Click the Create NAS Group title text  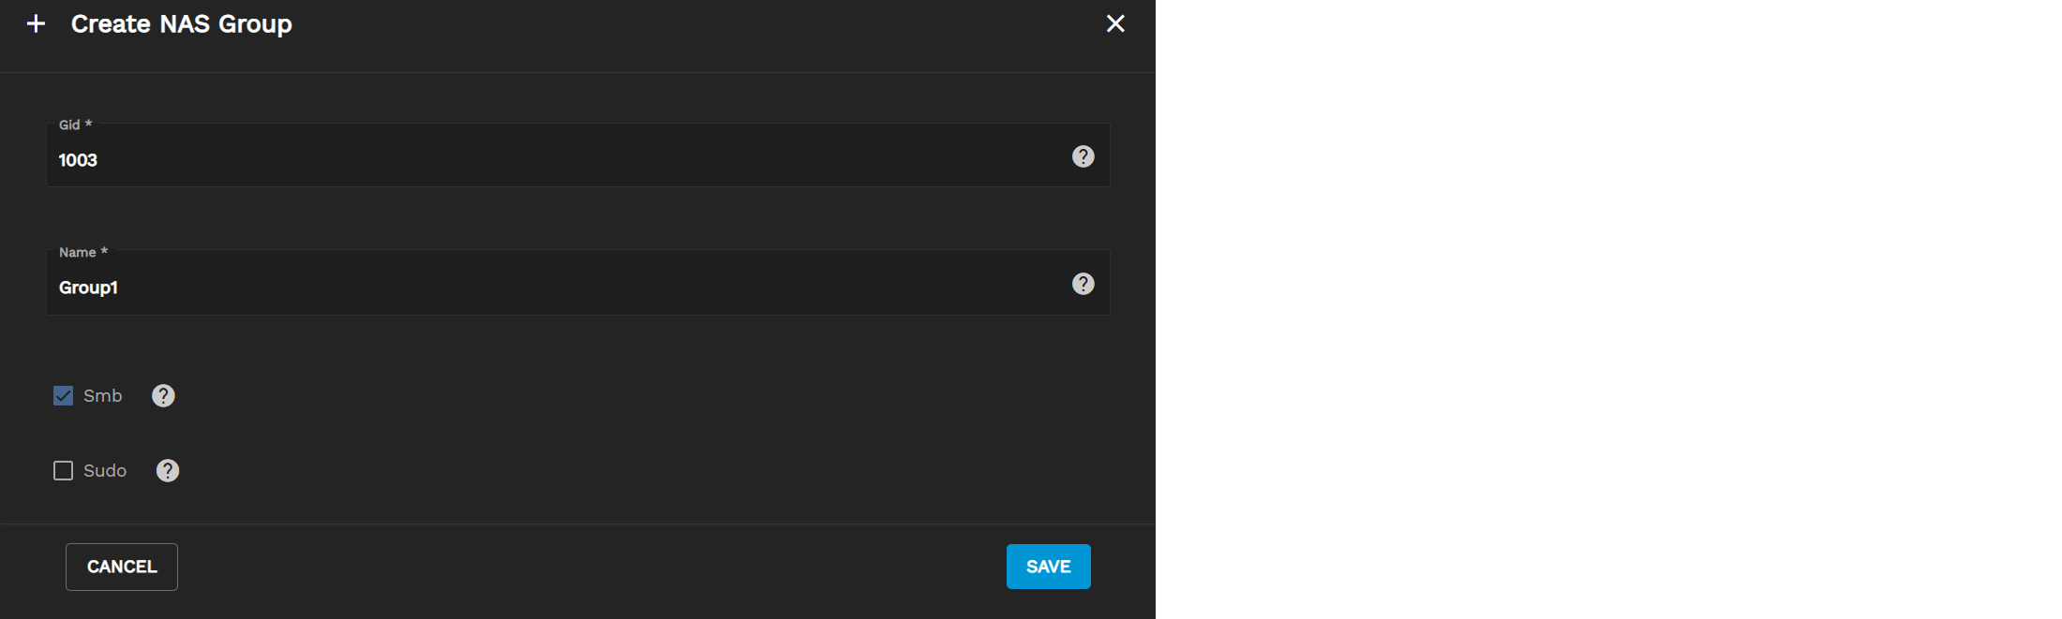click(x=182, y=24)
